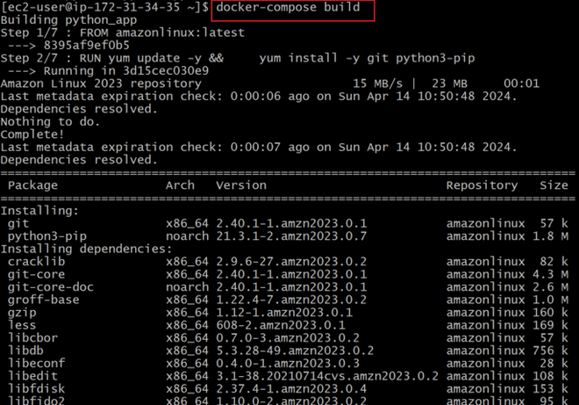Click version '1.12-1.amzn2023.0.1'
Image resolution: width=579 pixels, height=405 pixels.
pyautogui.click(x=284, y=313)
